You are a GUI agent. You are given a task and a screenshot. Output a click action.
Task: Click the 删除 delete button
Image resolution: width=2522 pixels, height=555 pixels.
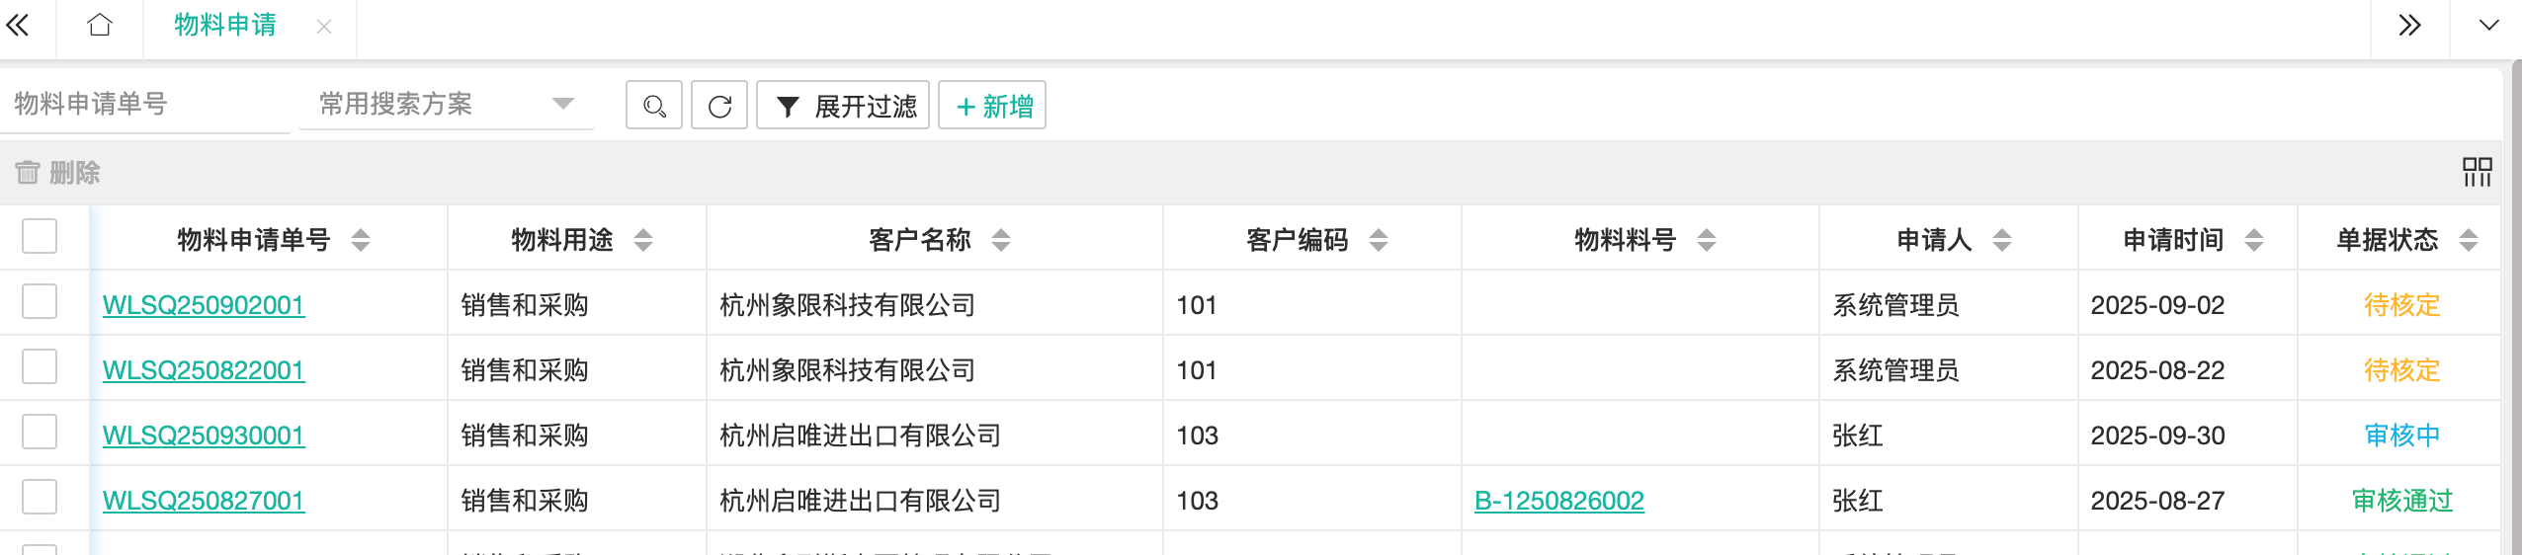point(58,173)
